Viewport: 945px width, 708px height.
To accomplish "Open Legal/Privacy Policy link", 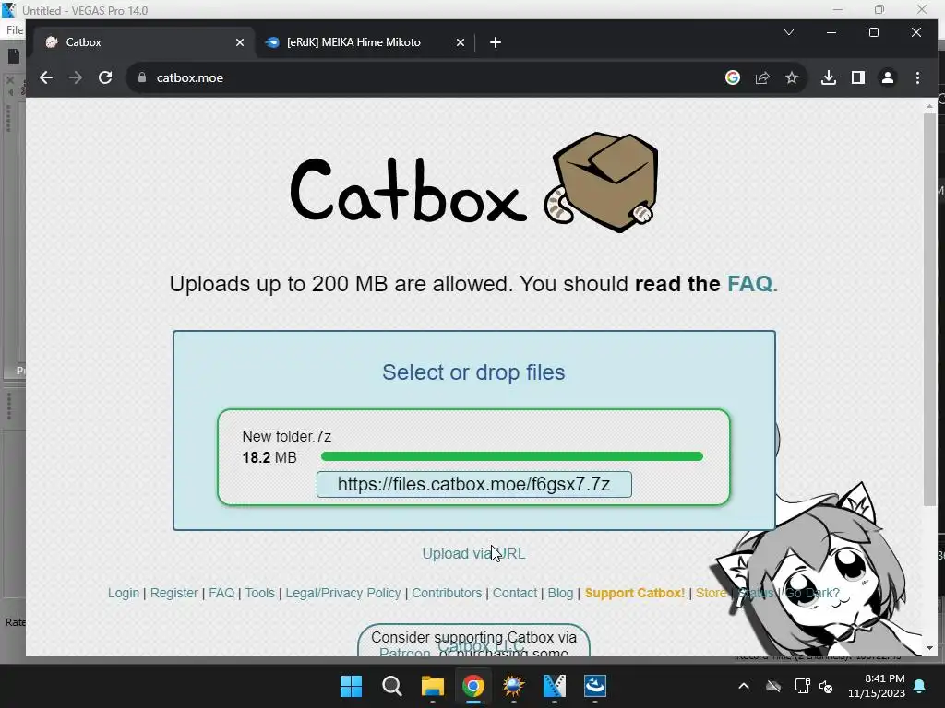I will pyautogui.click(x=343, y=593).
